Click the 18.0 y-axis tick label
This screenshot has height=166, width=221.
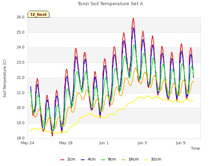click(x=21, y=138)
